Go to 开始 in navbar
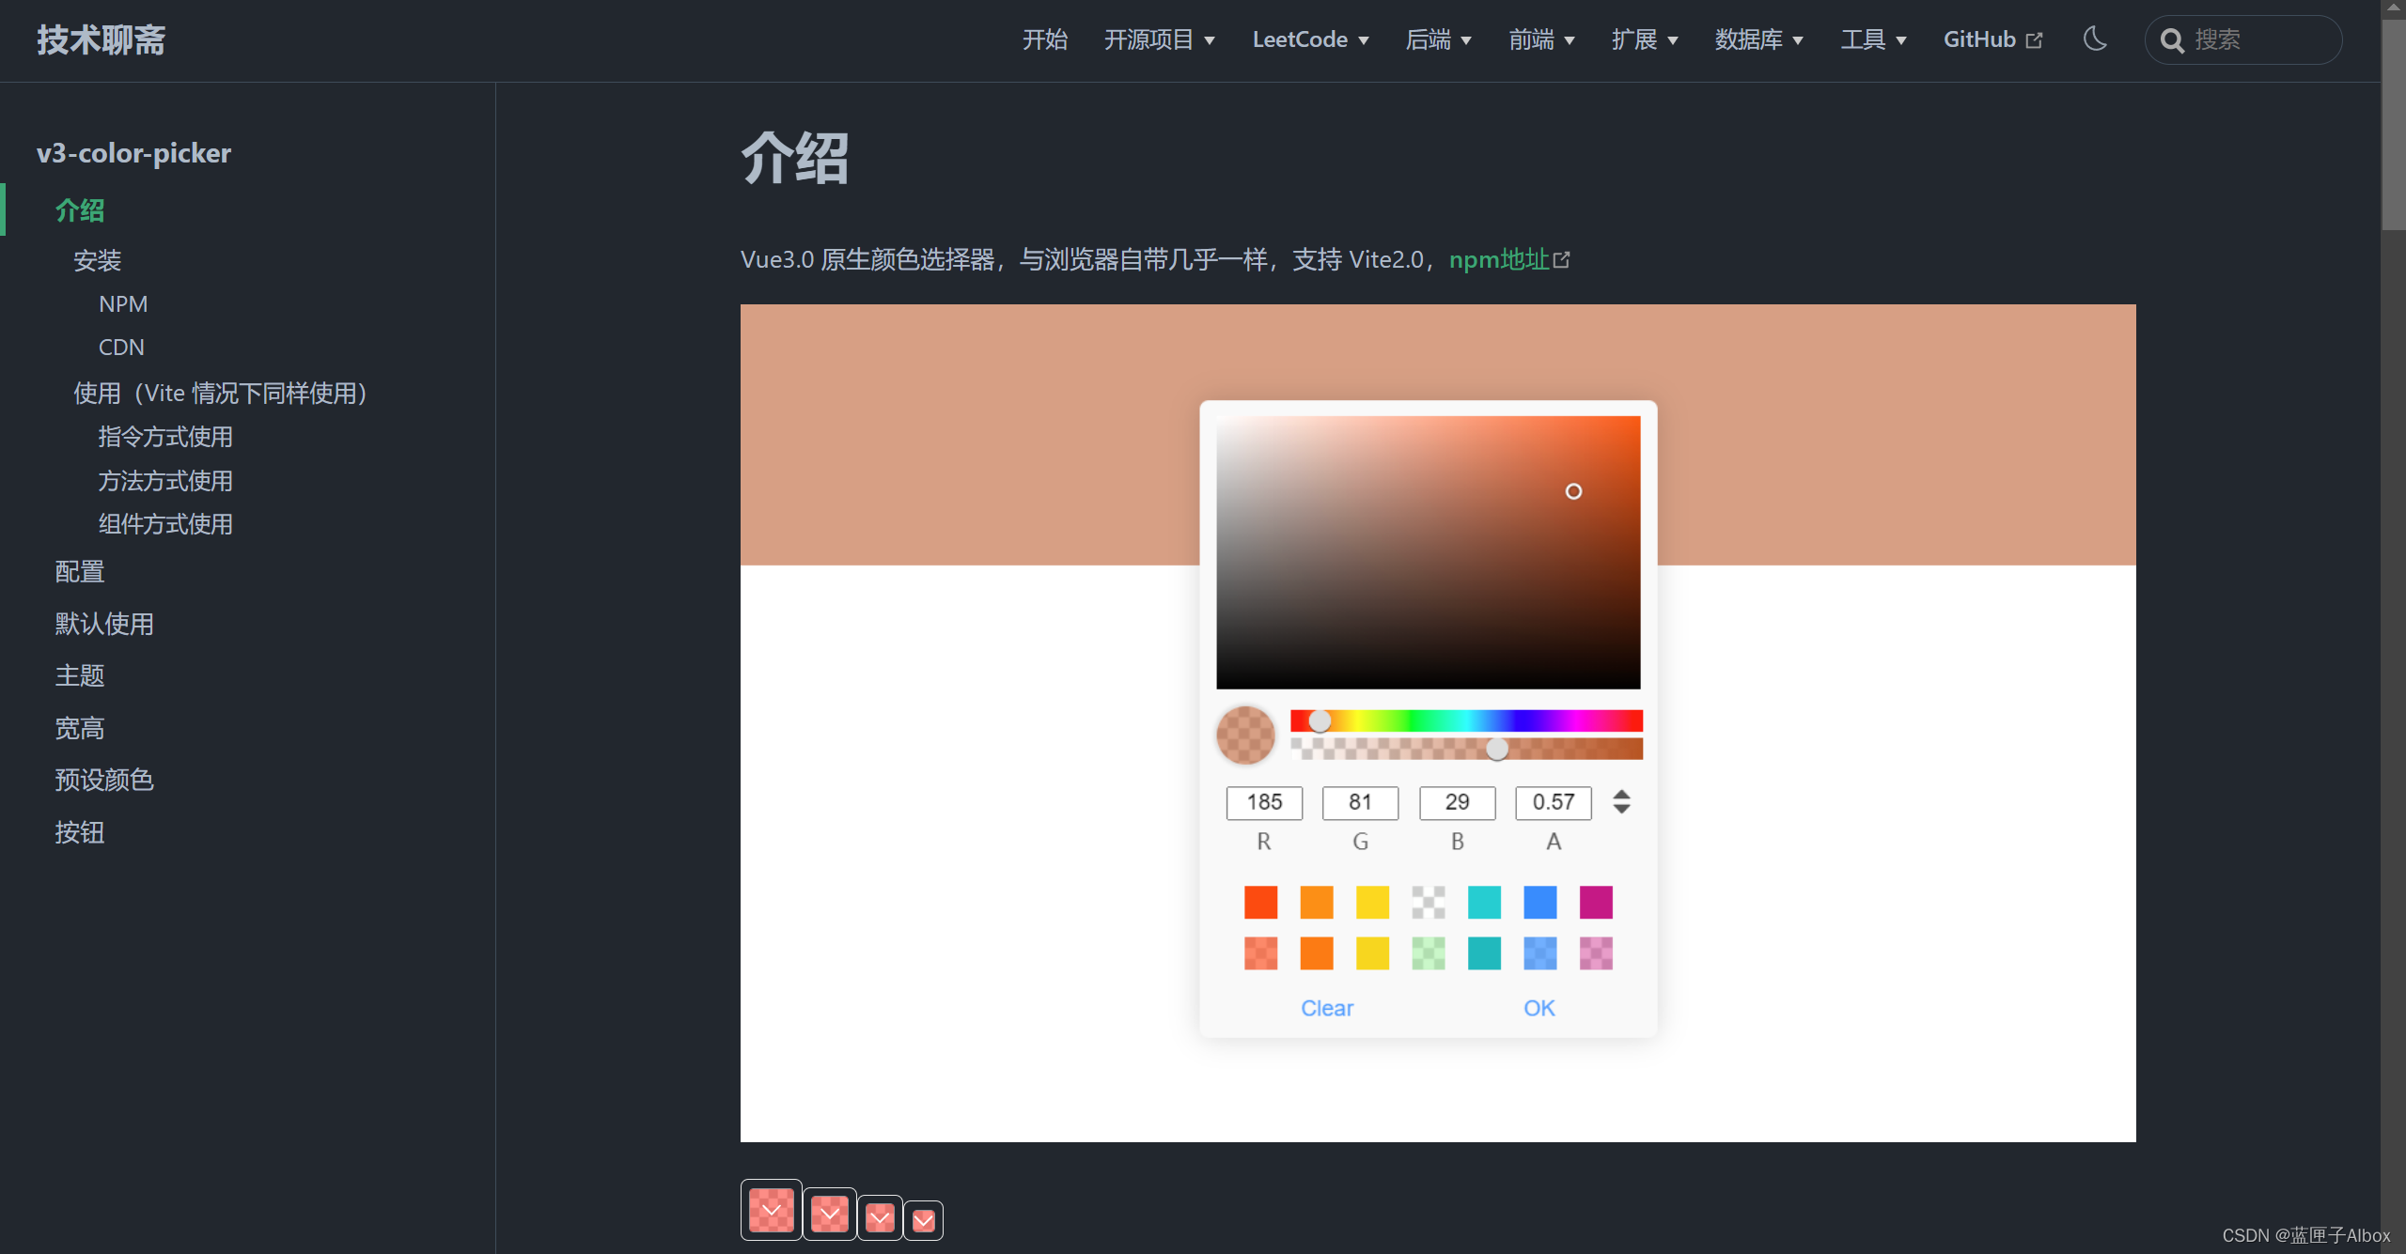This screenshot has width=2406, height=1254. [x=1045, y=39]
